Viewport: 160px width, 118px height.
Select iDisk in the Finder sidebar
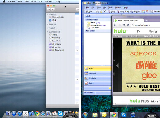[x=53, y=20]
